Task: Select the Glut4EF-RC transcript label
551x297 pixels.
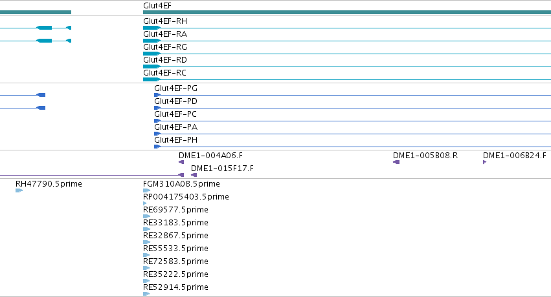Action: click(164, 73)
